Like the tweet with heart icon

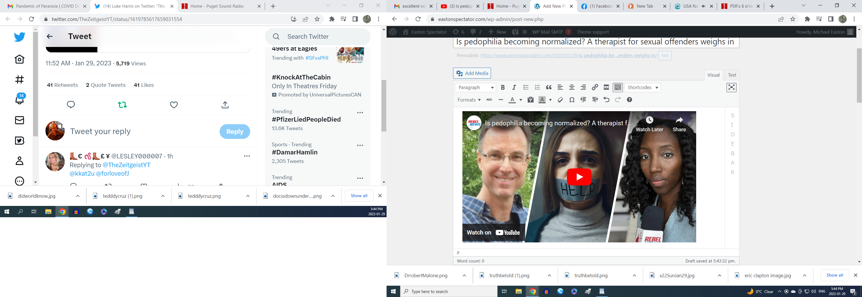pyautogui.click(x=174, y=105)
